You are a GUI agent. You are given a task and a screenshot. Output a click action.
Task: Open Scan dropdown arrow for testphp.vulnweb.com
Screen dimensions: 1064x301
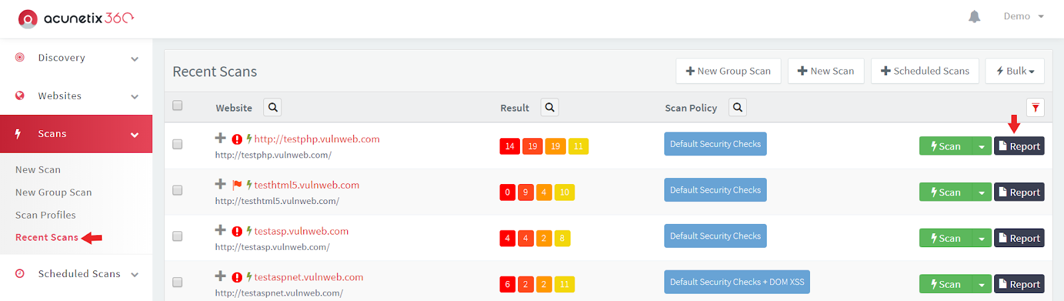click(982, 146)
